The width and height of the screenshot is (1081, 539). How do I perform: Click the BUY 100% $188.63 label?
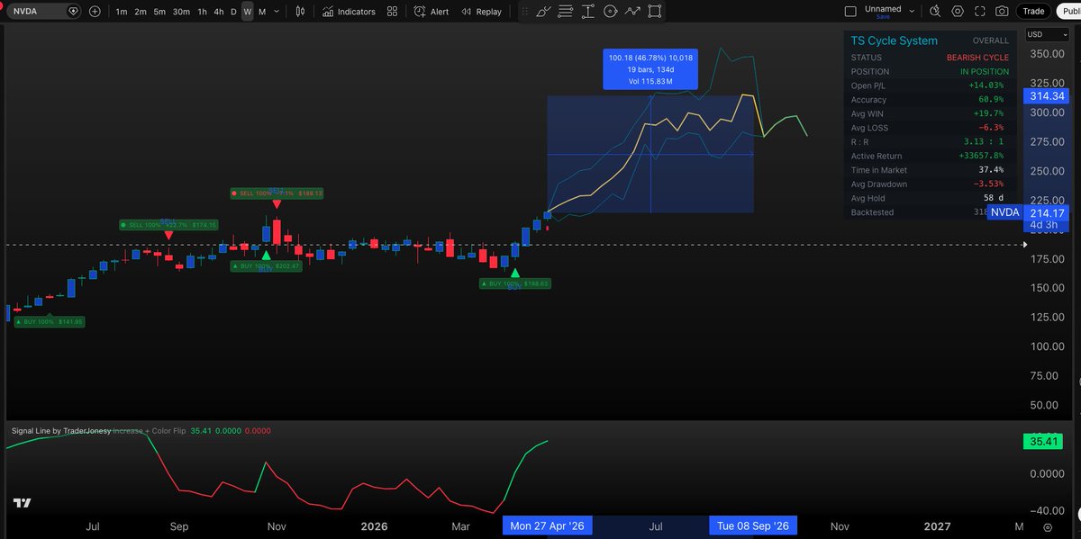coord(514,283)
